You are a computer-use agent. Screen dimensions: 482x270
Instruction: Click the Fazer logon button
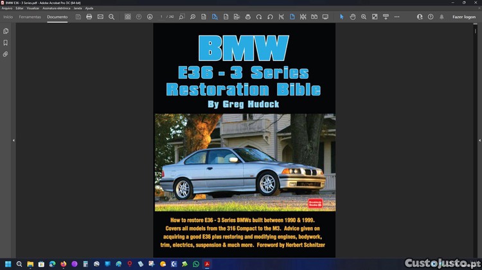pyautogui.click(x=464, y=17)
